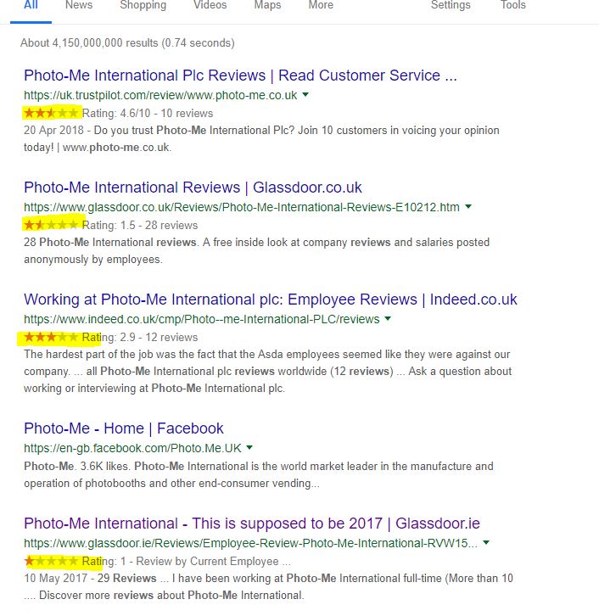The height and width of the screenshot is (616, 599).
Task: Open the Settings menu
Action: point(451,5)
